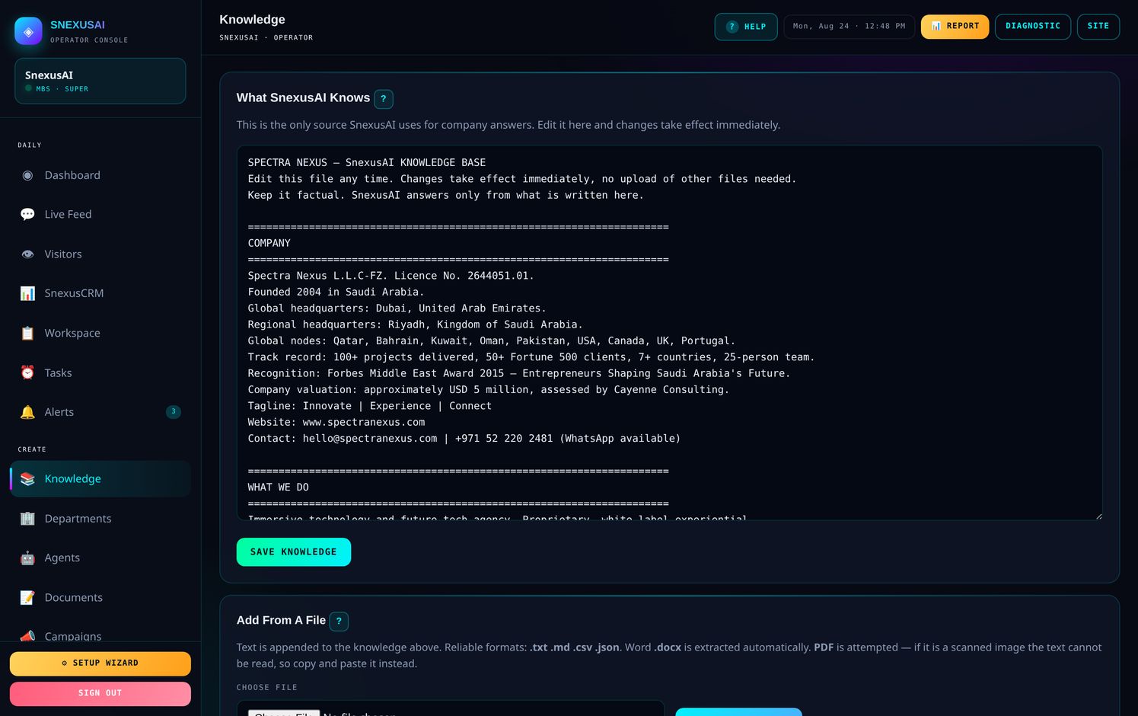Click the Workspace clipboard icon

pyautogui.click(x=27, y=333)
